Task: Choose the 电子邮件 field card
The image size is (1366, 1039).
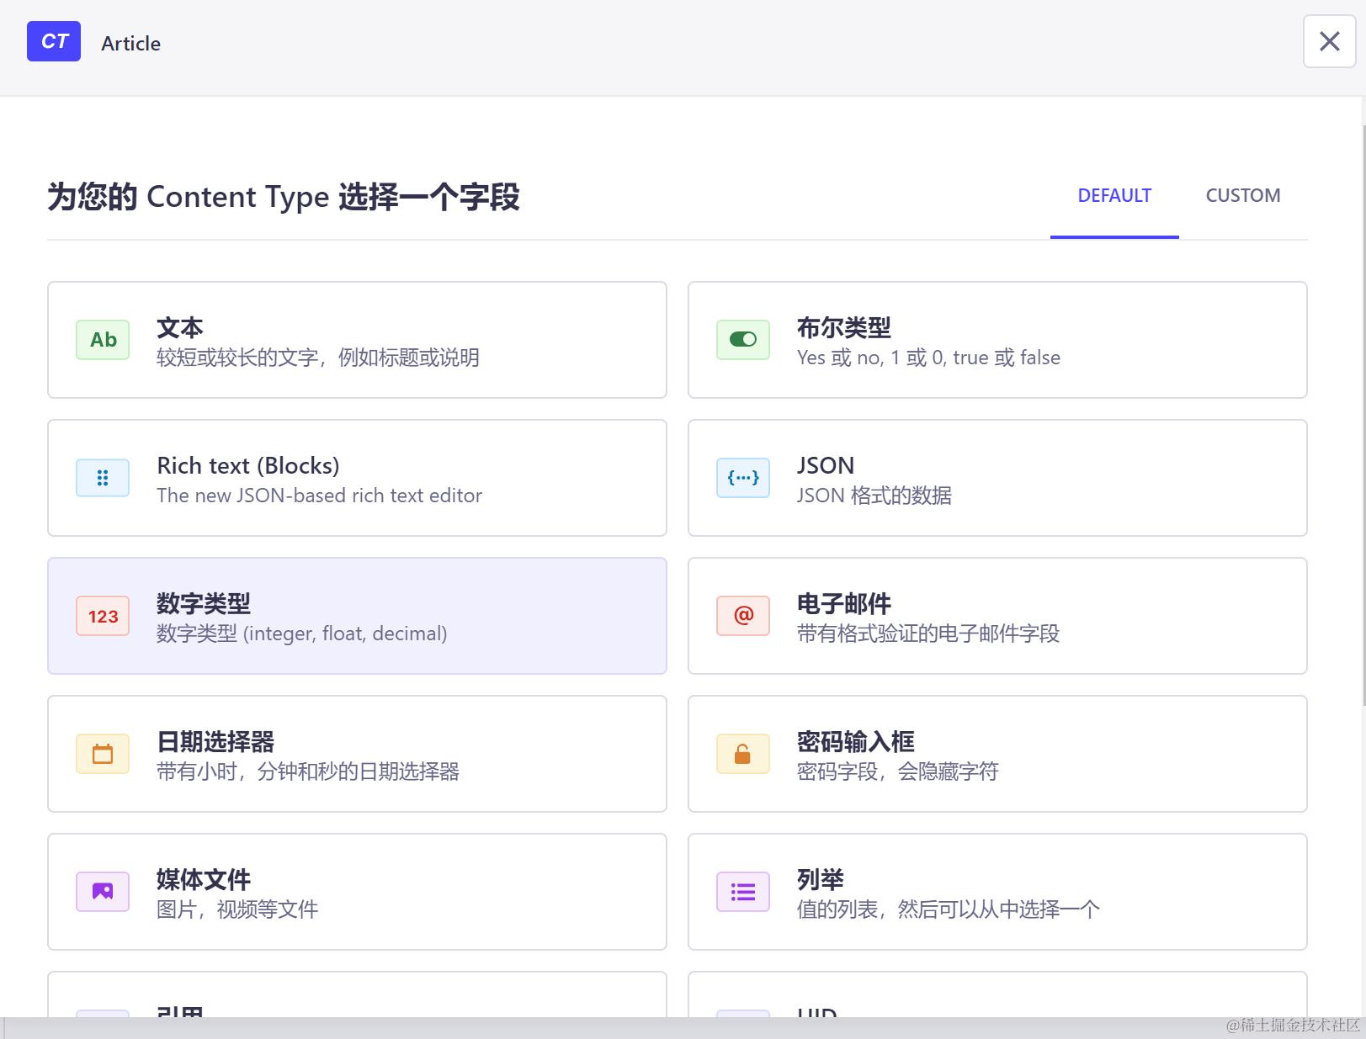Action: click(997, 616)
